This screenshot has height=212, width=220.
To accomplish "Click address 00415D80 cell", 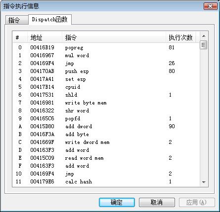I will (x=42, y=126).
